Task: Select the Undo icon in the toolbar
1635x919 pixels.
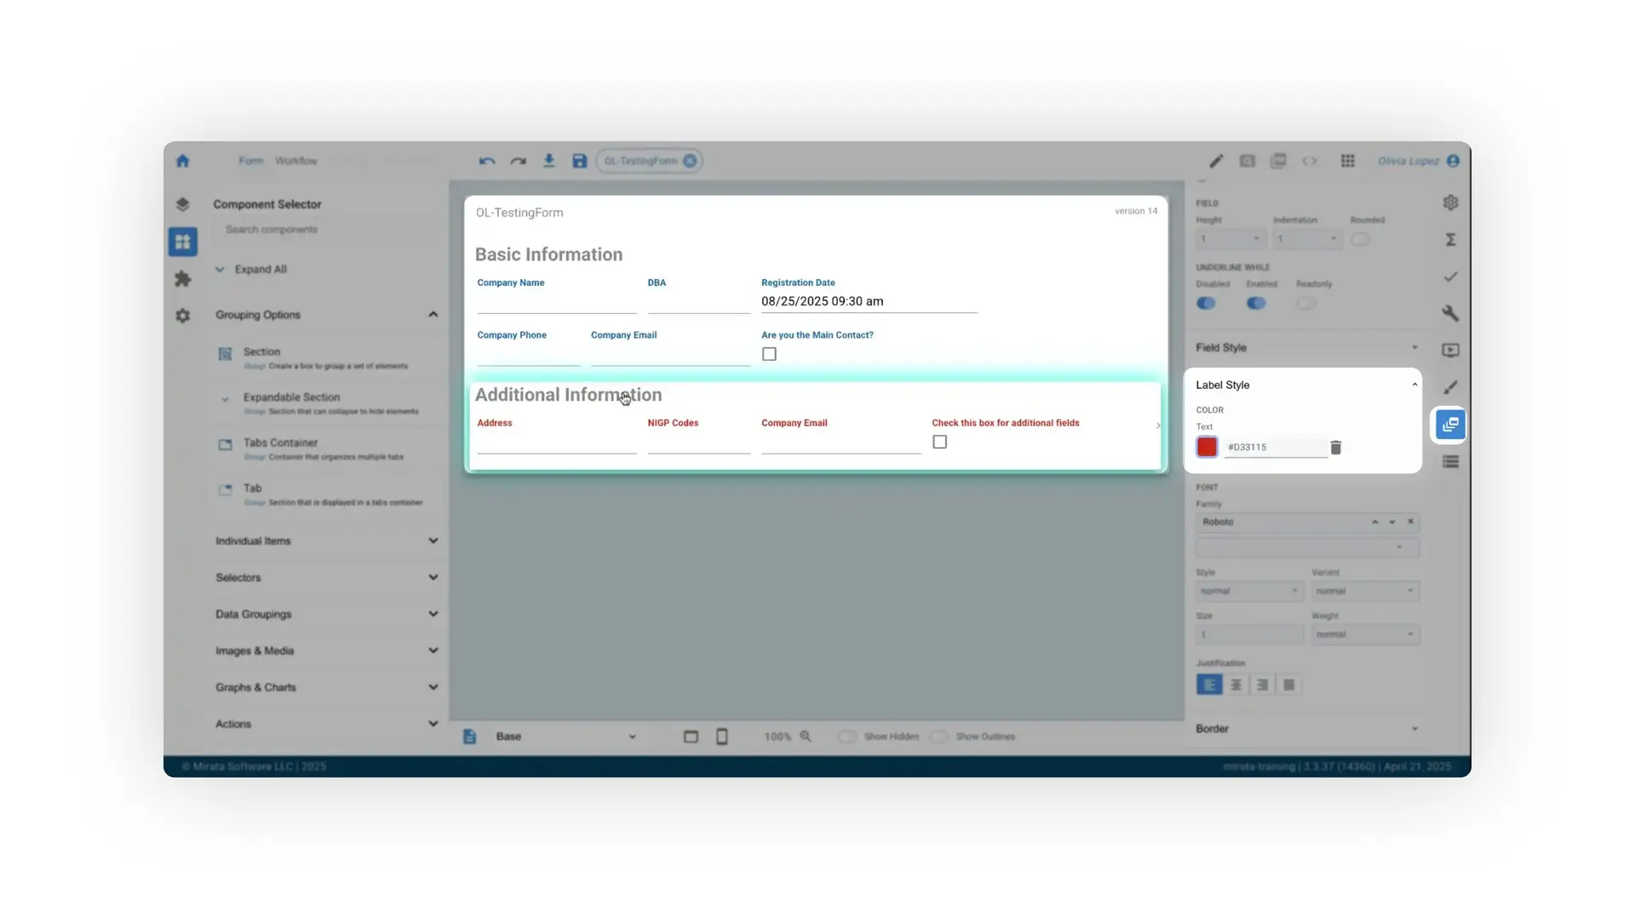Action: (486, 161)
